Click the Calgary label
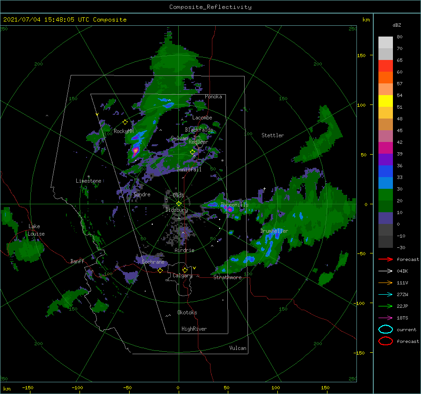The width and height of the screenshot is (421, 394). 182,275
